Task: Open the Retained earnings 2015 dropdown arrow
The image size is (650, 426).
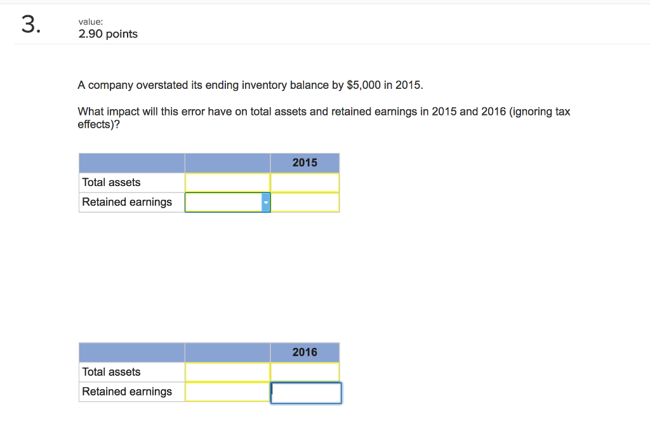Action: (x=266, y=202)
